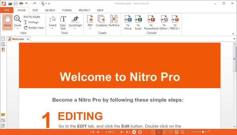Convert the PDF to PowerPoint

[x=151, y=22]
